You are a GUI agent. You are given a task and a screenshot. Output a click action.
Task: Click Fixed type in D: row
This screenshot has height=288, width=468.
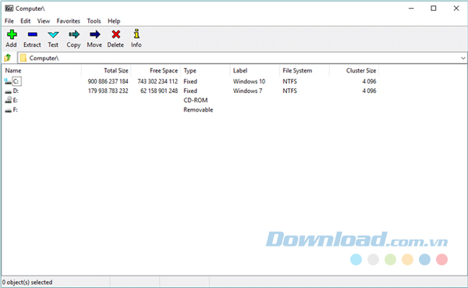point(190,91)
